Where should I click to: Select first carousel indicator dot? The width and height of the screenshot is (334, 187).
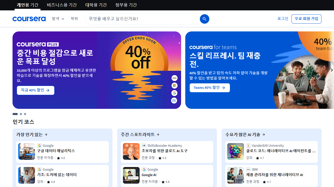click(15, 114)
